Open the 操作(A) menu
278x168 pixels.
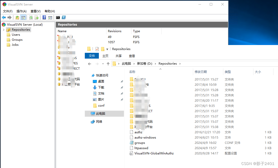(22, 11)
